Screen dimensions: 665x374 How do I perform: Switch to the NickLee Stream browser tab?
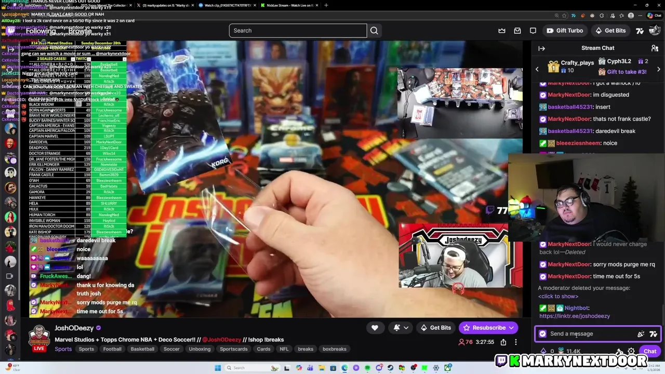[x=289, y=5]
